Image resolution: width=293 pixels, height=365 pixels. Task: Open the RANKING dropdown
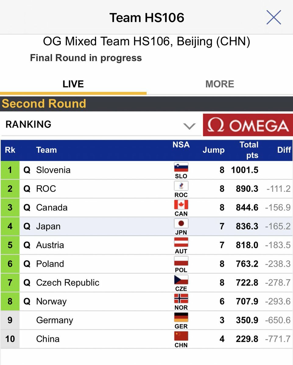coord(101,124)
